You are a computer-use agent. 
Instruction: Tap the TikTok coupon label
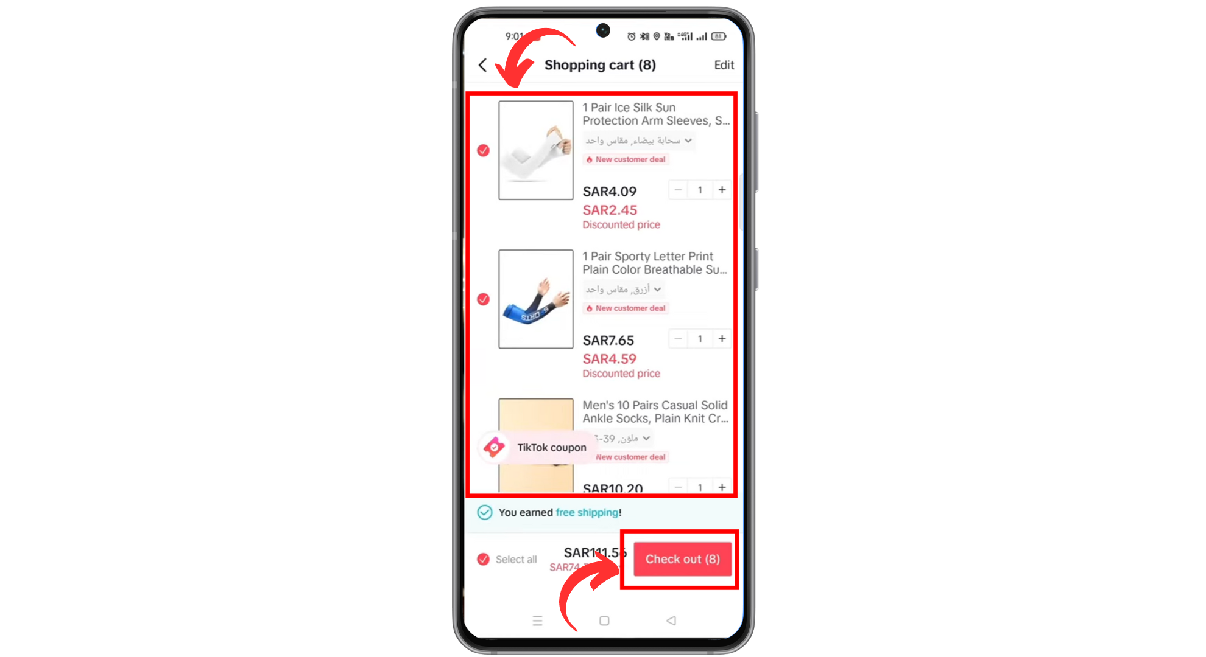point(538,448)
